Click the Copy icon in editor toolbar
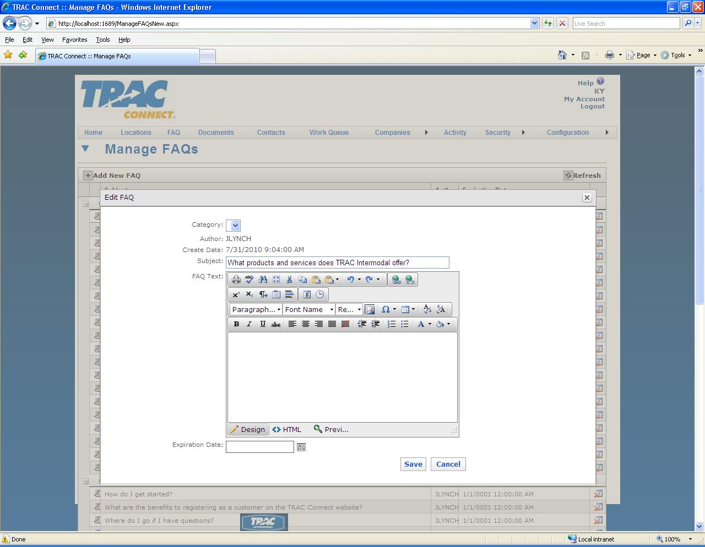This screenshot has height=547, width=705. coord(302,280)
